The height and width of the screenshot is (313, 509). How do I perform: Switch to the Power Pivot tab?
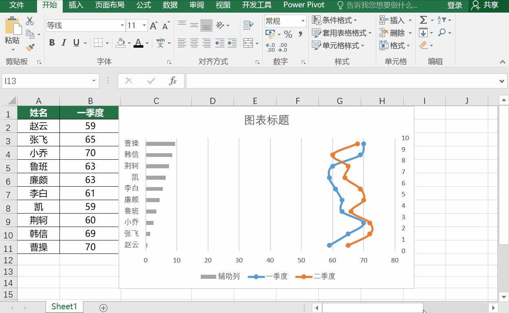pos(304,5)
